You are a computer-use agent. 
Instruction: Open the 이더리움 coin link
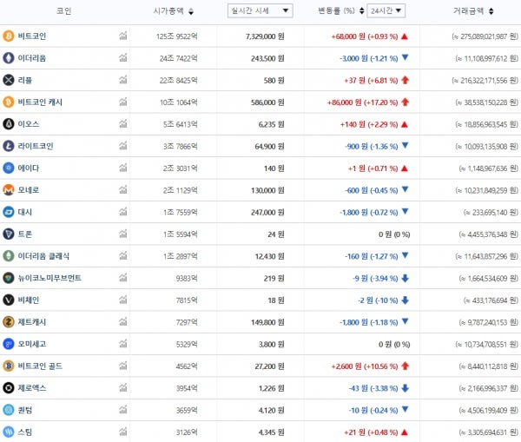point(32,58)
